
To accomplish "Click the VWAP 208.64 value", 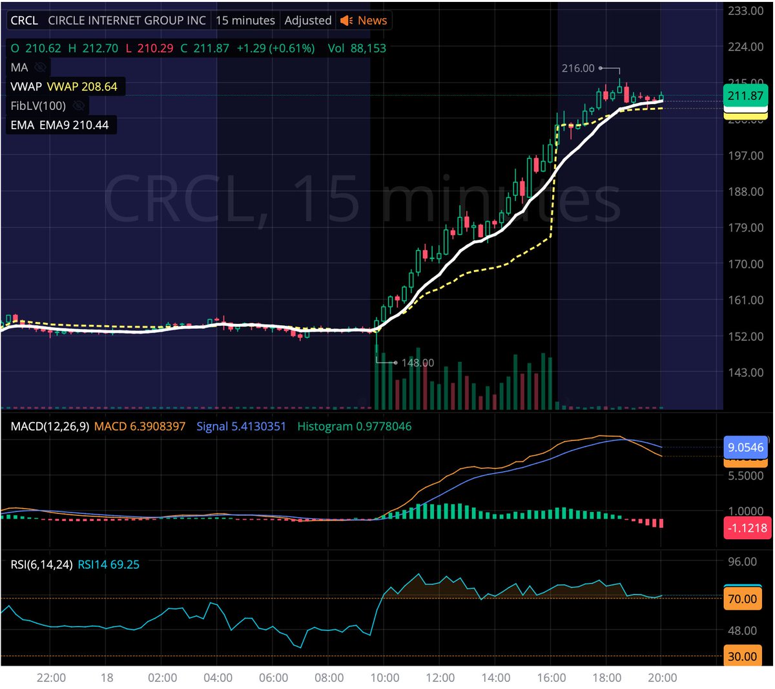I will click(x=82, y=87).
